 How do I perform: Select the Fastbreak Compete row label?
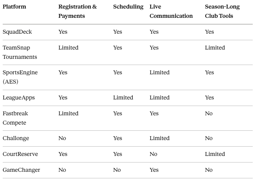pos(15,118)
